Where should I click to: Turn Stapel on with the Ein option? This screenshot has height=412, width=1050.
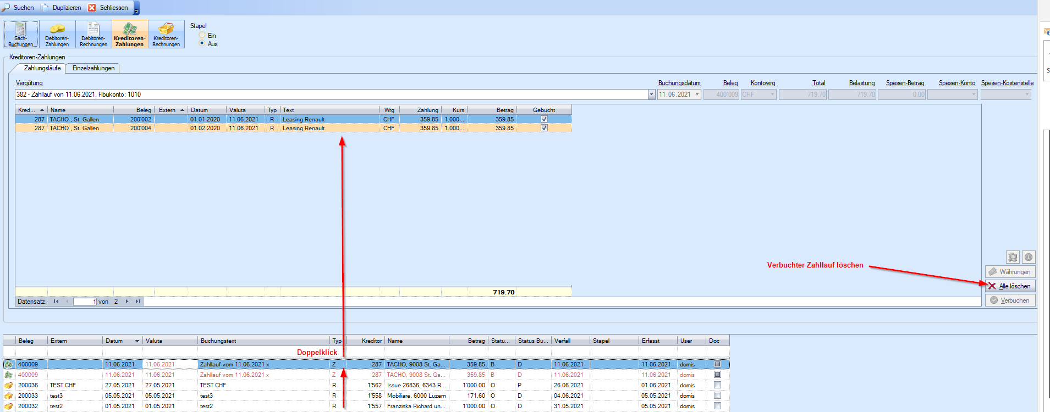coord(202,35)
